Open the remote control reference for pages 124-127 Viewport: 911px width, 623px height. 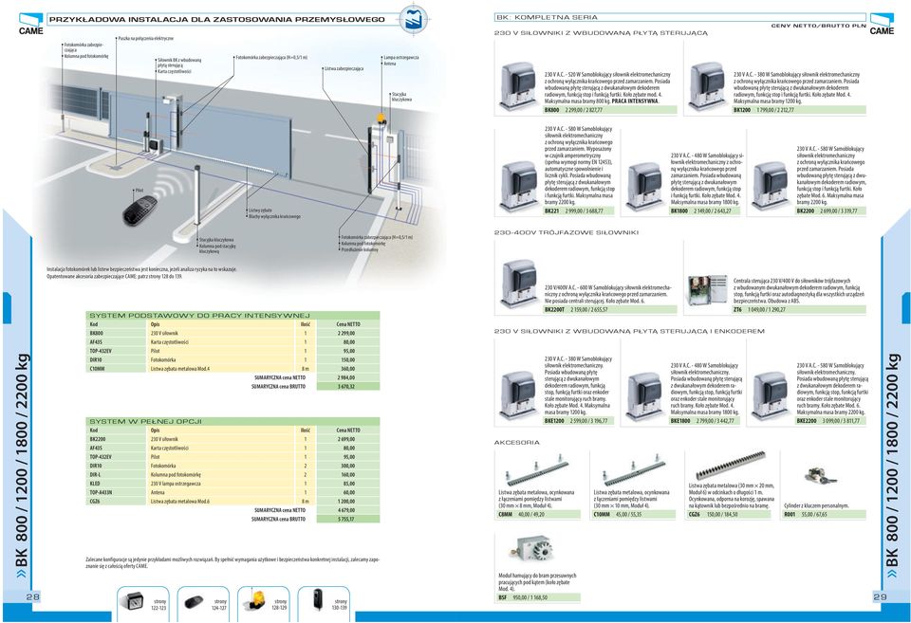click(203, 604)
